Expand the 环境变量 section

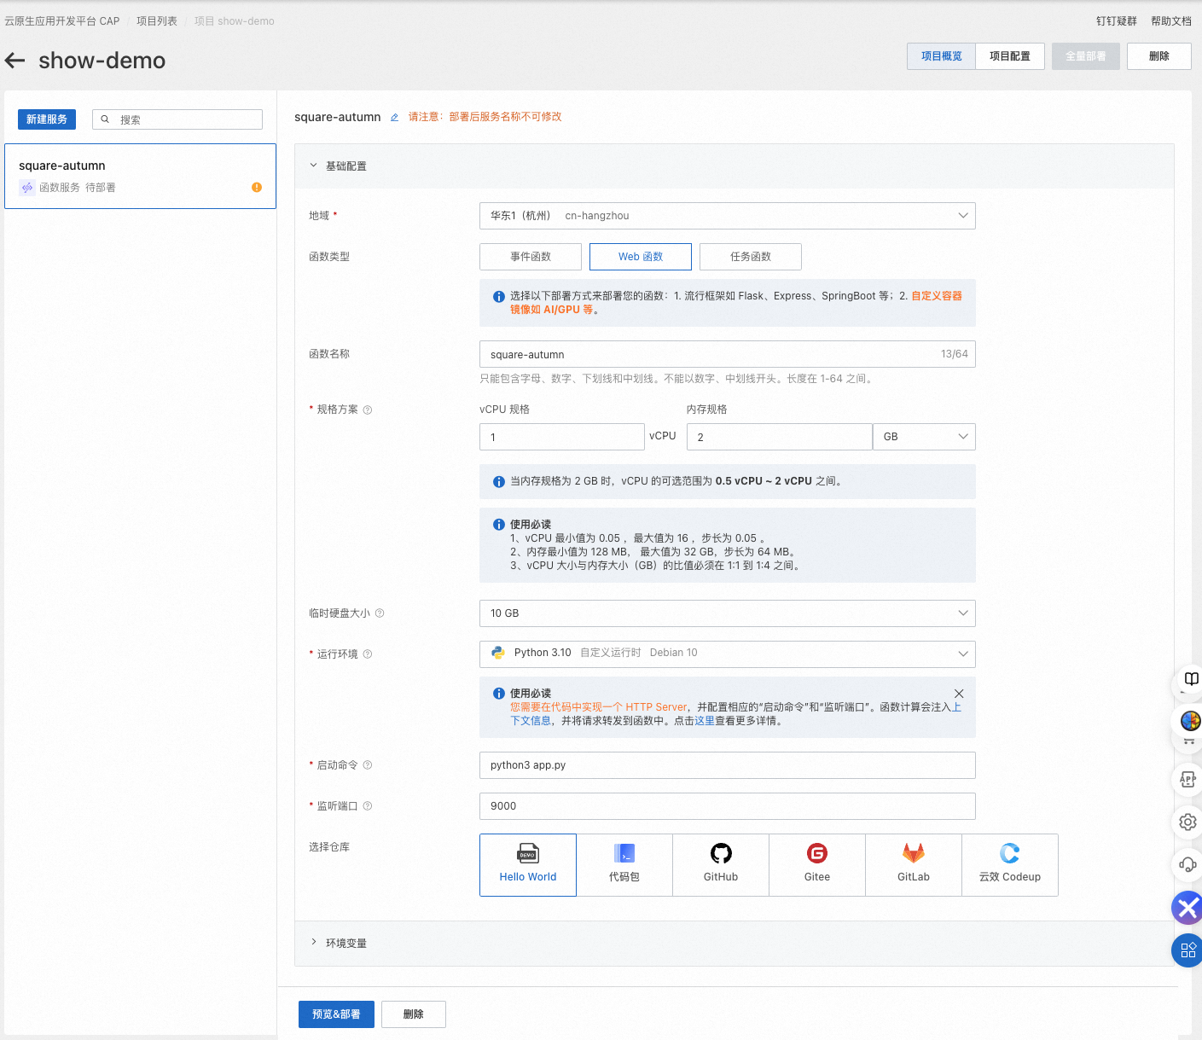pyautogui.click(x=313, y=943)
